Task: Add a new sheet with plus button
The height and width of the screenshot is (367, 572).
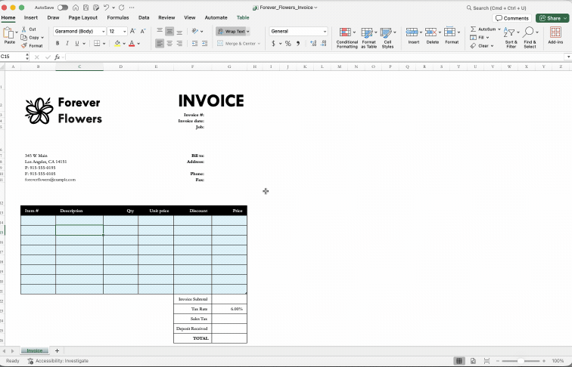Action: tap(57, 350)
